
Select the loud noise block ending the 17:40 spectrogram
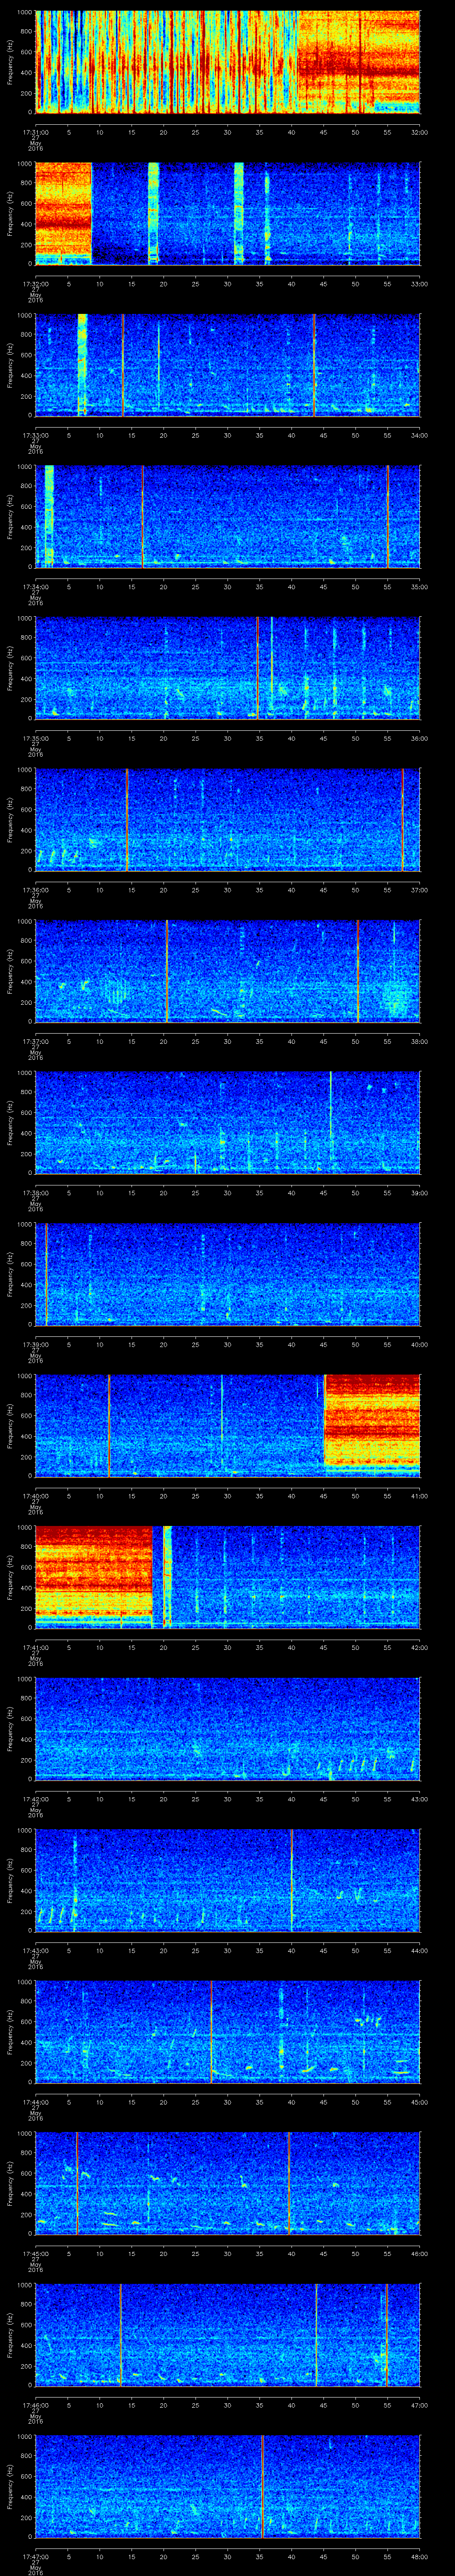tap(371, 1425)
